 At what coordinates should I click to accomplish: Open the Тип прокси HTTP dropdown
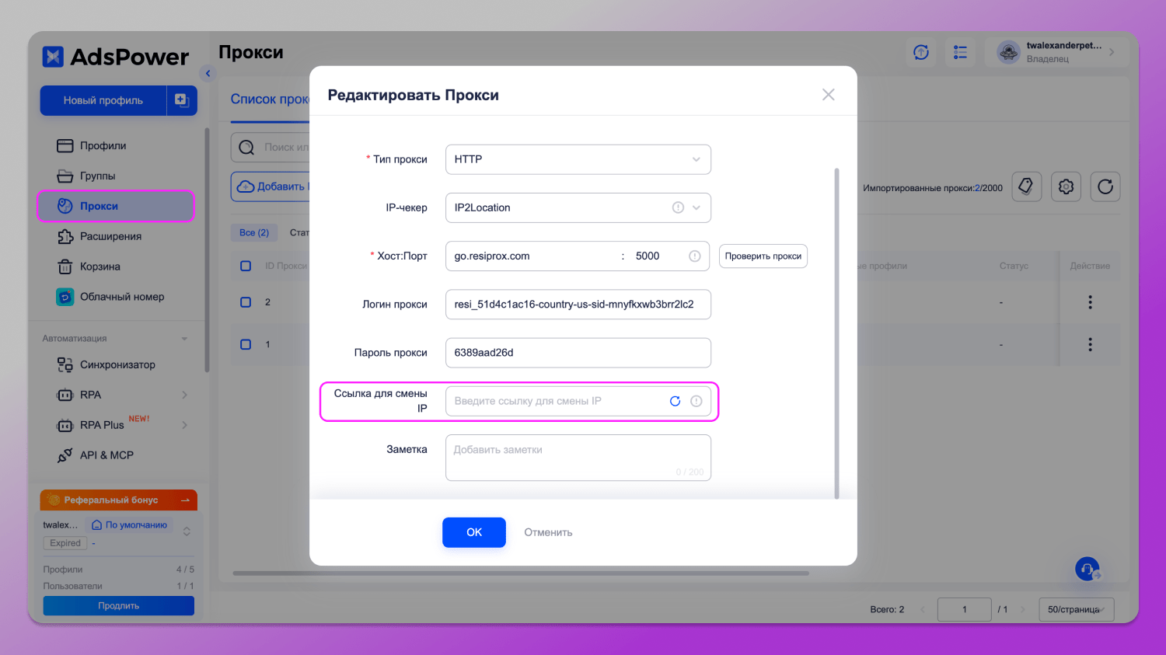tap(578, 159)
